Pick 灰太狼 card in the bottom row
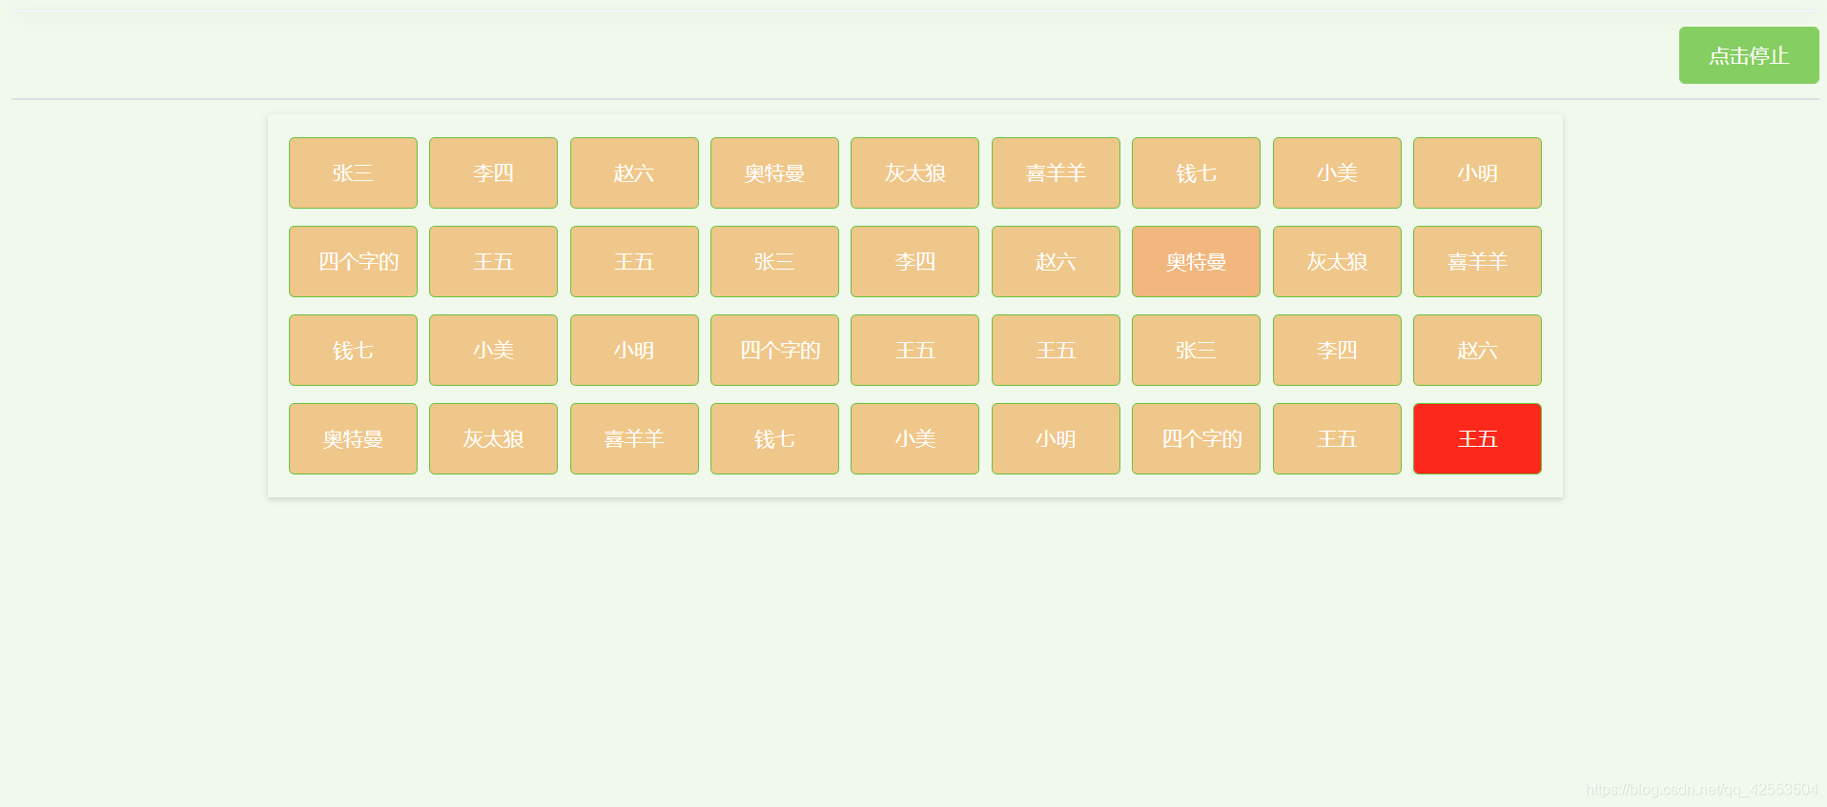The height and width of the screenshot is (807, 1827). point(493,438)
